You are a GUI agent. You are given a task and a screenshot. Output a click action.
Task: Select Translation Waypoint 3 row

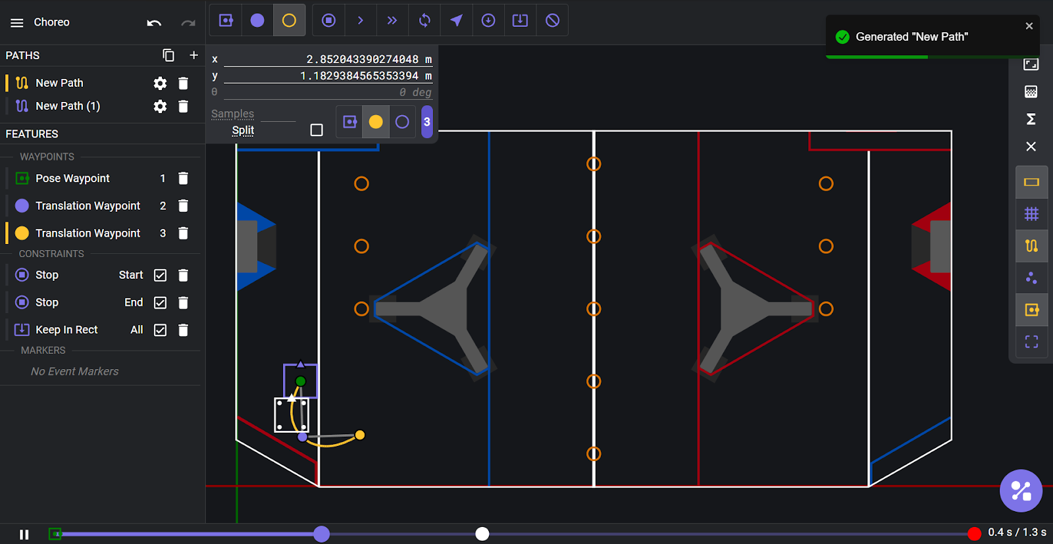point(102,233)
